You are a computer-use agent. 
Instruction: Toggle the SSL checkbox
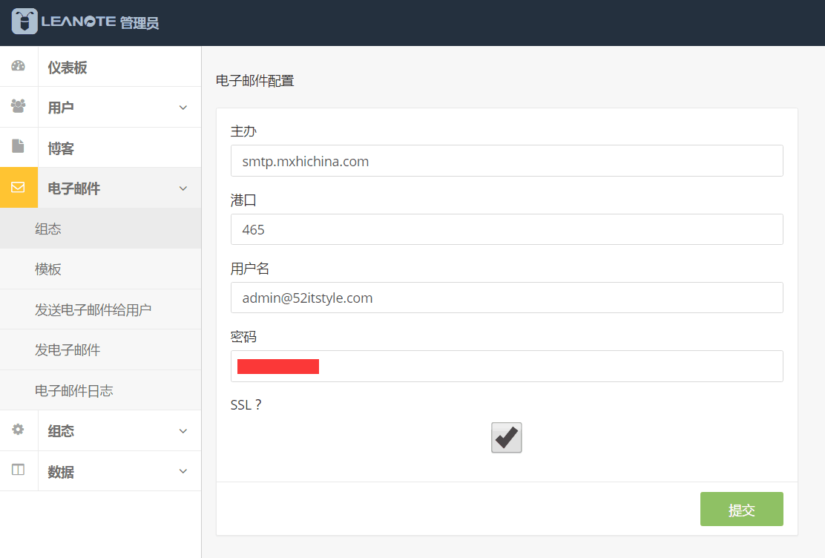click(506, 438)
